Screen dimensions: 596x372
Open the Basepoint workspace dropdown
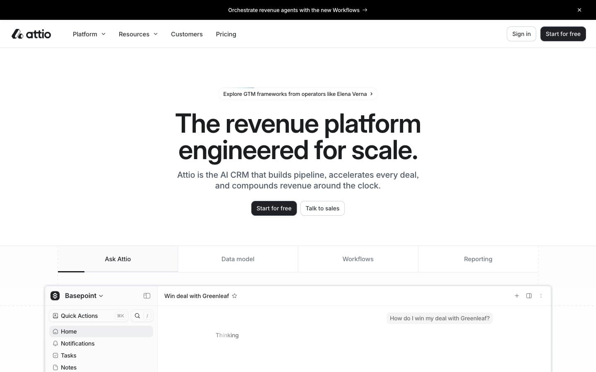tap(84, 296)
